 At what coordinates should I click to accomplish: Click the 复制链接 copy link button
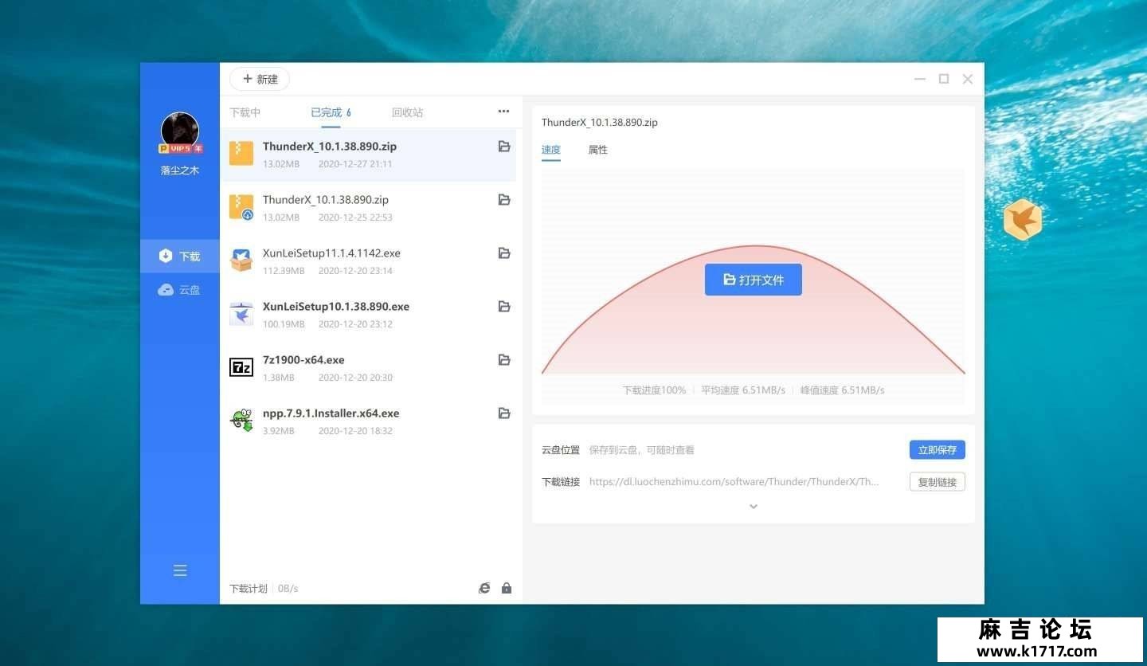tap(938, 482)
